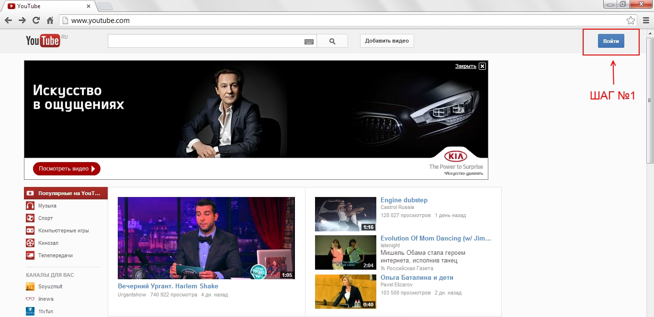The width and height of the screenshot is (654, 317).
Task: Click the star icon beside Популярные на YouTube
Action: (30, 193)
